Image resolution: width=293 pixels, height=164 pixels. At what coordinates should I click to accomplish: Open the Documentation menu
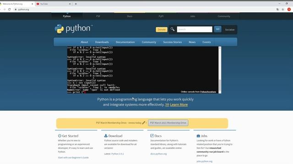click(125, 42)
